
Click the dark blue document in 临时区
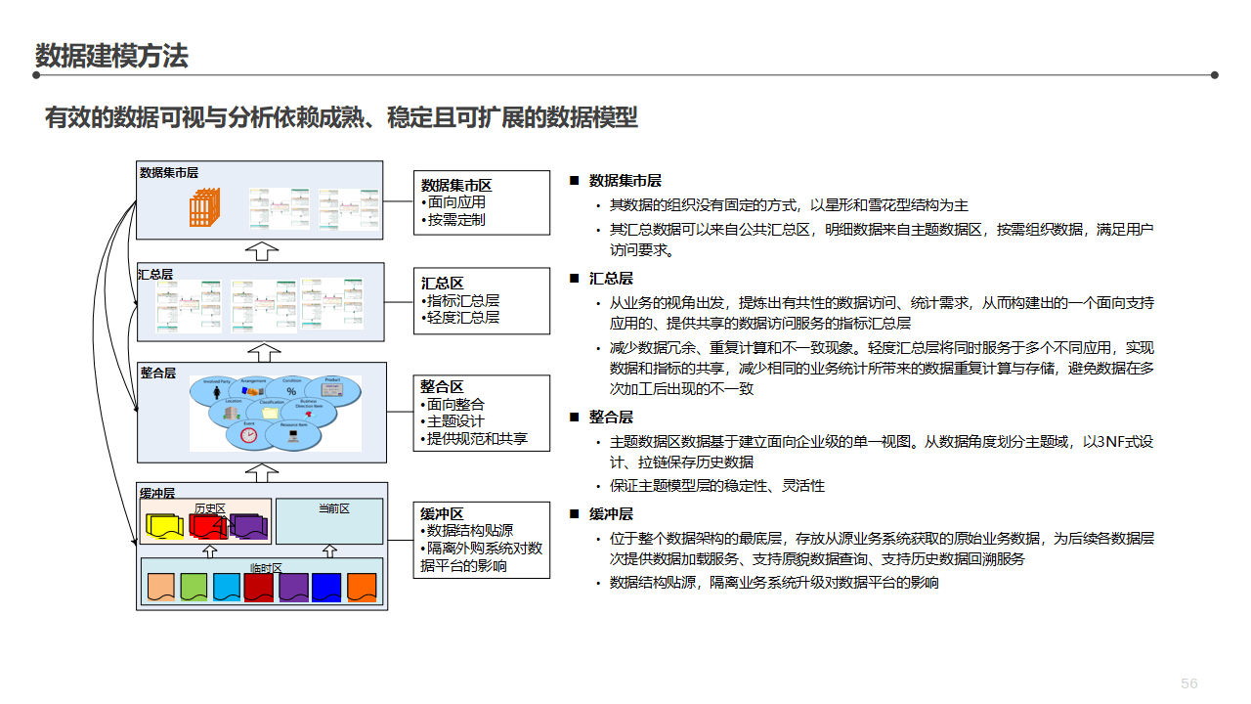pos(326,587)
